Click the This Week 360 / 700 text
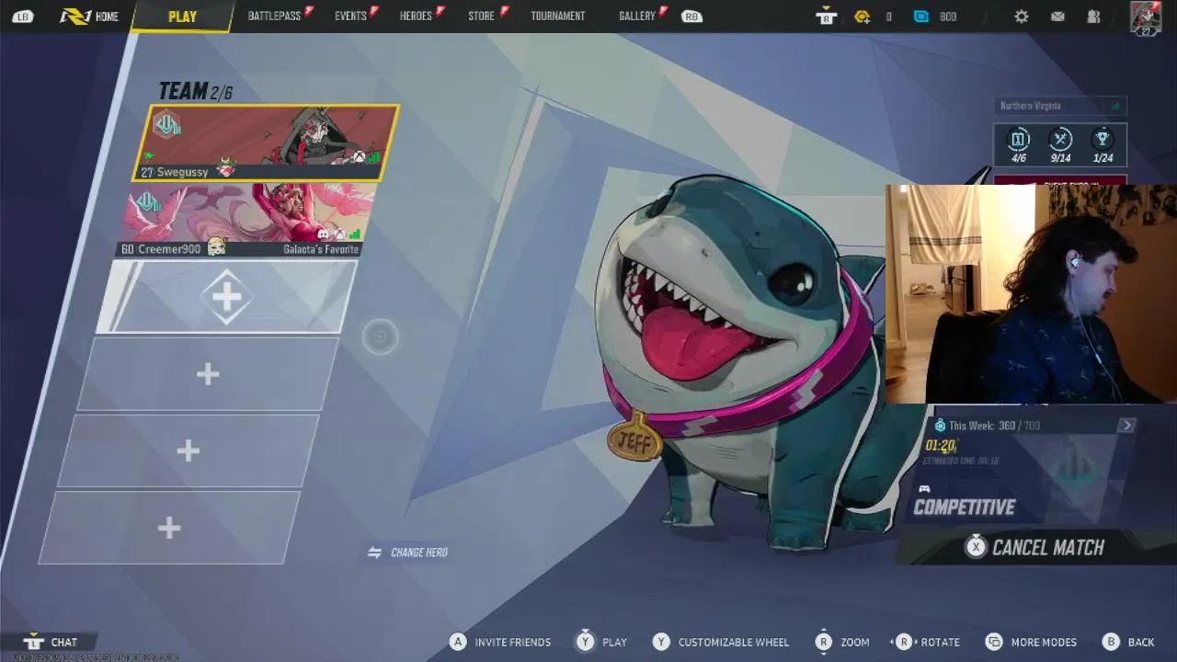The image size is (1177, 662). pos(994,426)
